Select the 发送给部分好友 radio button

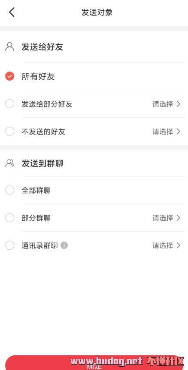click(9, 104)
